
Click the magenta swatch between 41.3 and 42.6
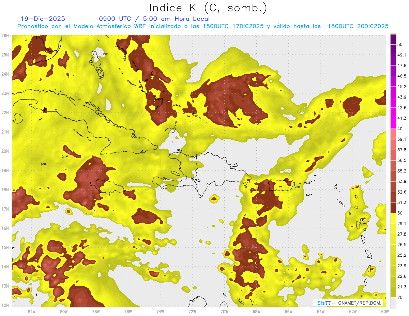point(393,113)
